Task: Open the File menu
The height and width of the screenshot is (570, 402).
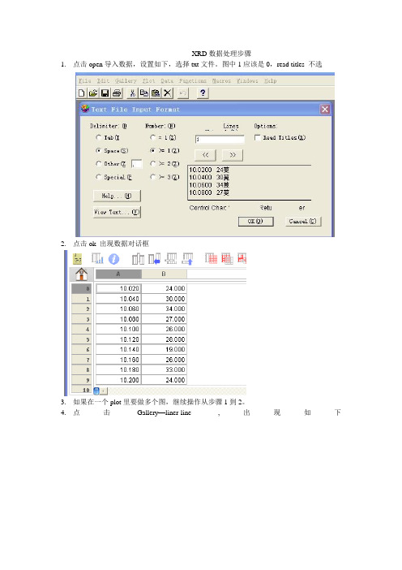Action: (x=85, y=80)
